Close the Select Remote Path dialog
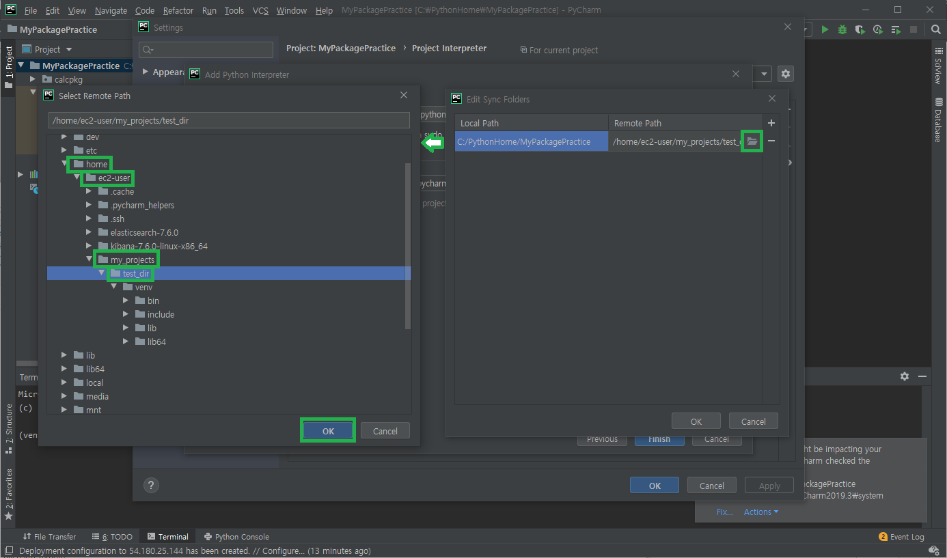Image resolution: width=947 pixels, height=558 pixels. tap(404, 96)
